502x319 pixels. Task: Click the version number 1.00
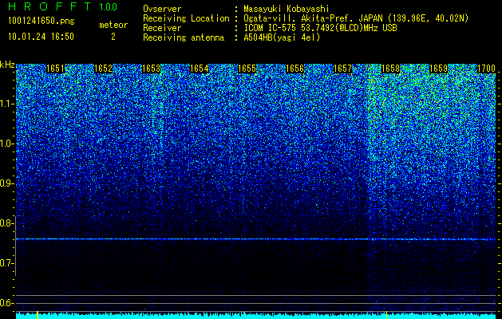[109, 7]
